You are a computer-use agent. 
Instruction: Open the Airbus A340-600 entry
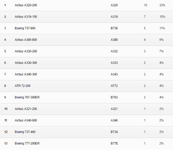26,120
